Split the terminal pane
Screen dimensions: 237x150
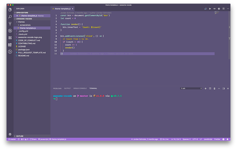click(x=210, y=88)
